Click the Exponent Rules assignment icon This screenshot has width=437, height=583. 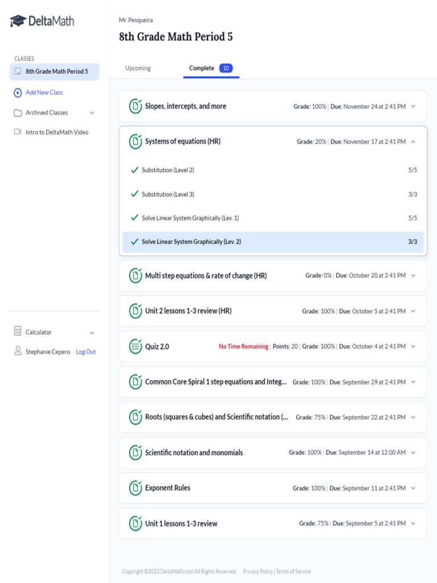pyautogui.click(x=135, y=488)
